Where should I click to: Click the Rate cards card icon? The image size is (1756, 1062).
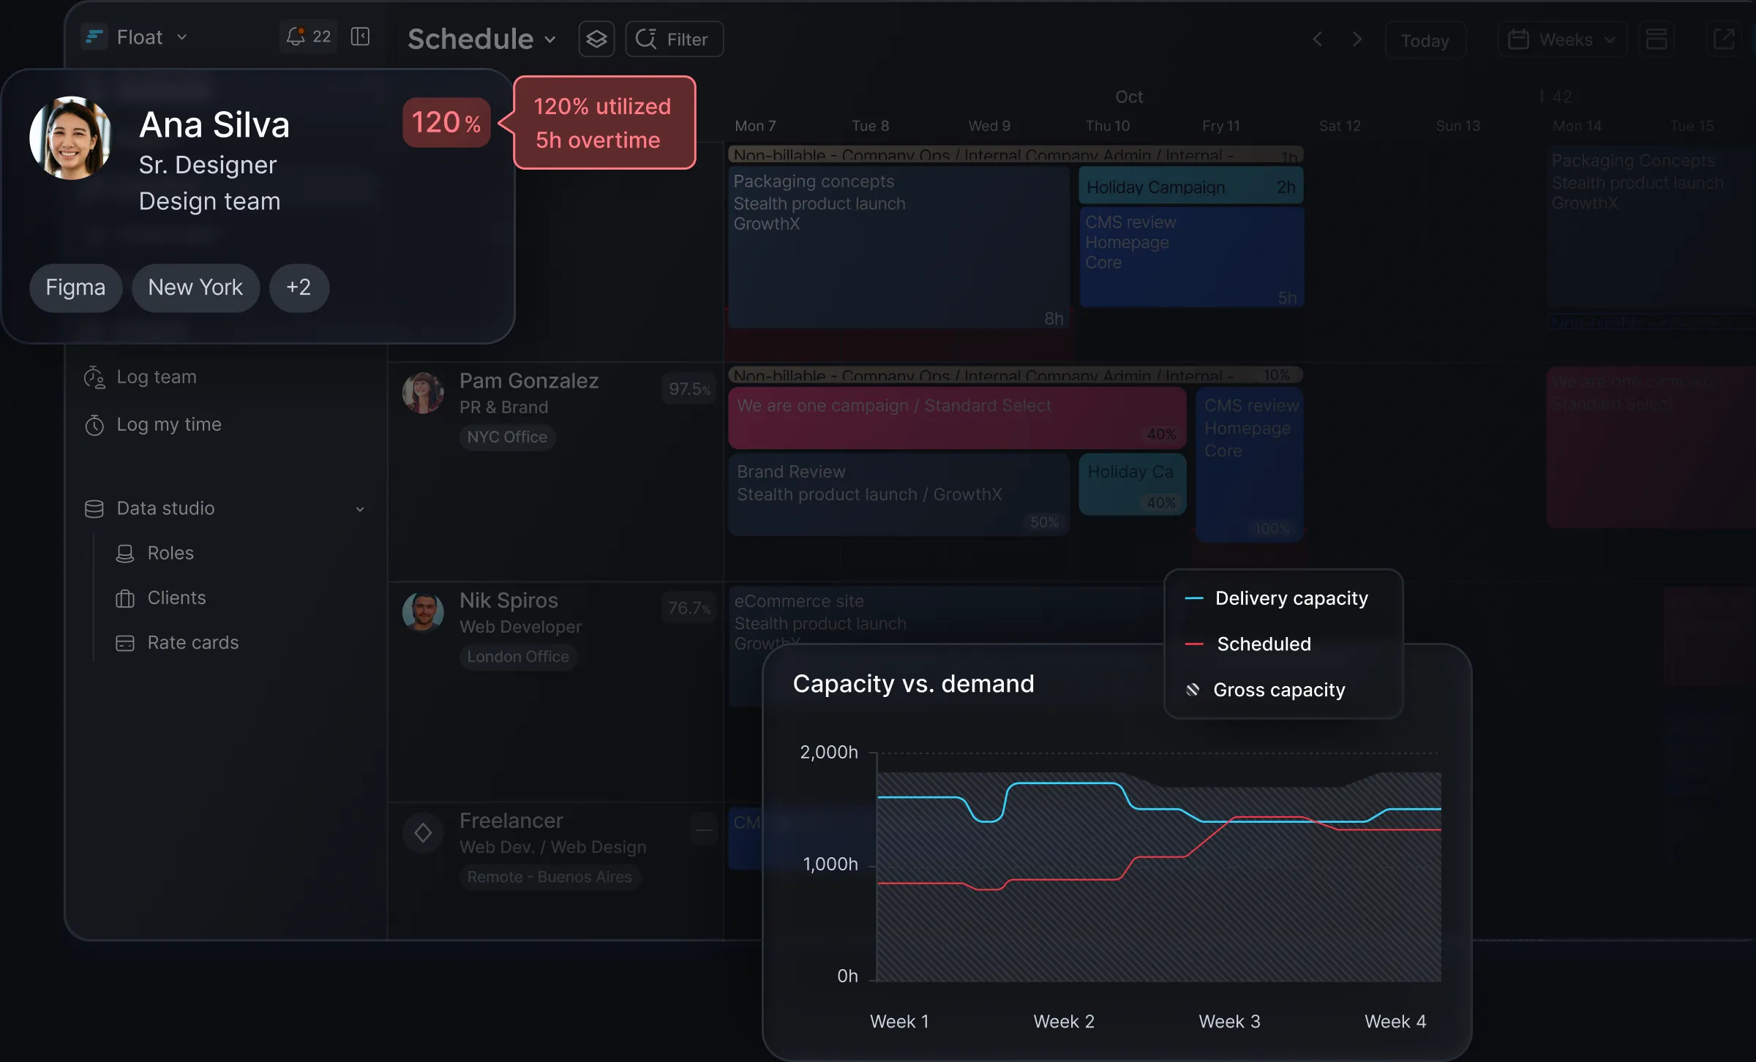[x=125, y=643]
